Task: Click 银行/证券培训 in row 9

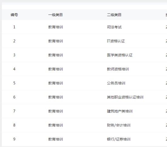Action: pos(119,139)
